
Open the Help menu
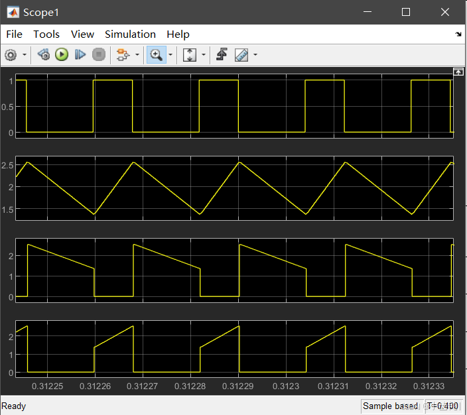coord(178,34)
